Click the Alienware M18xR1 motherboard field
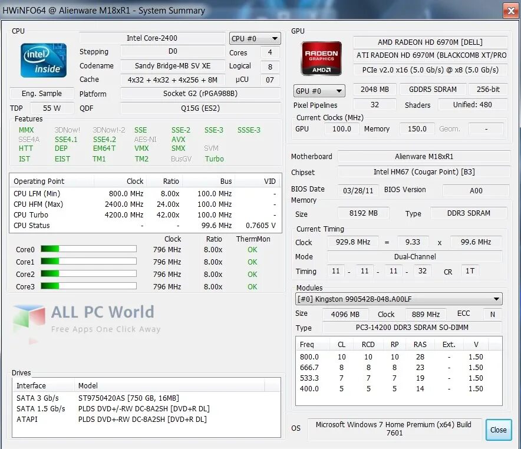This screenshot has width=521, height=449. click(424, 156)
